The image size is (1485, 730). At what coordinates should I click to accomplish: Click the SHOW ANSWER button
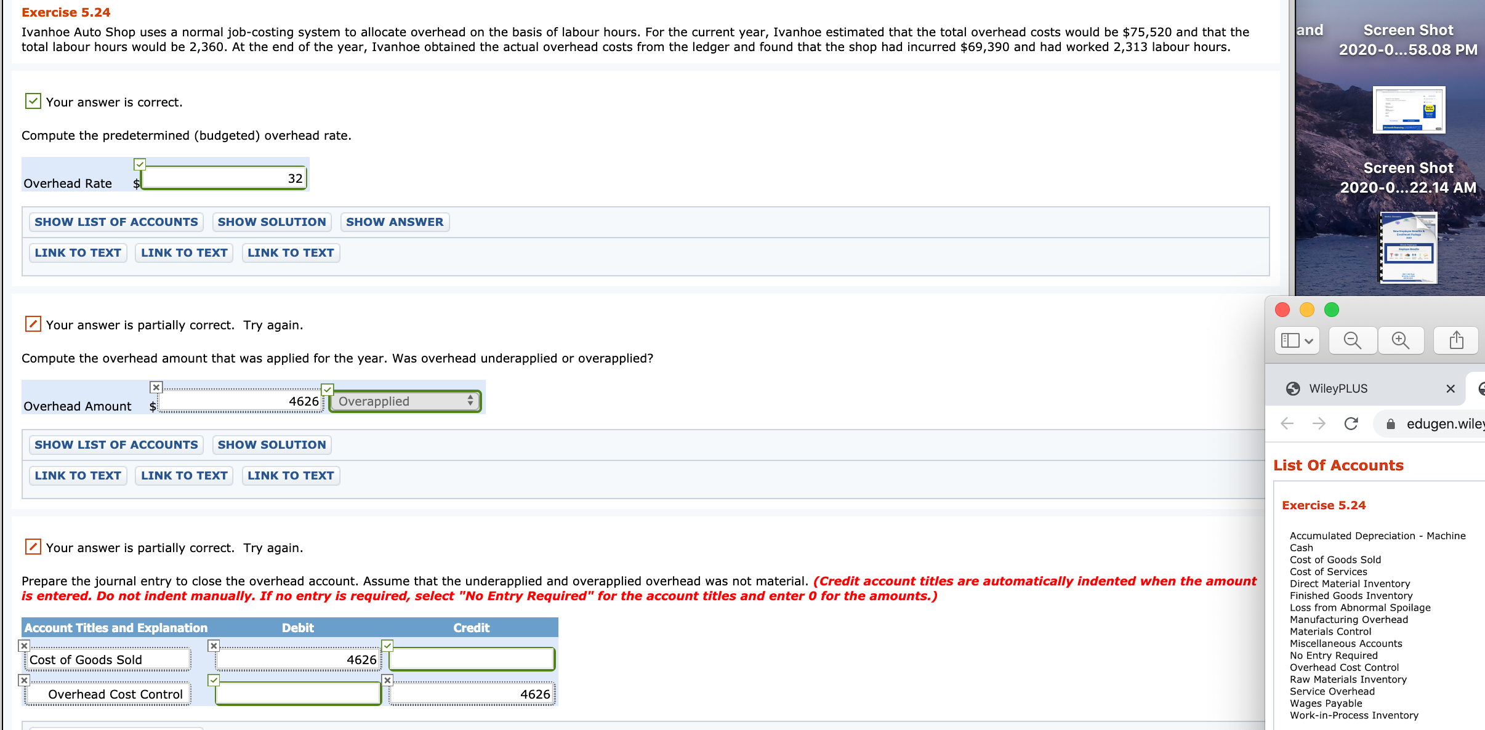(394, 222)
